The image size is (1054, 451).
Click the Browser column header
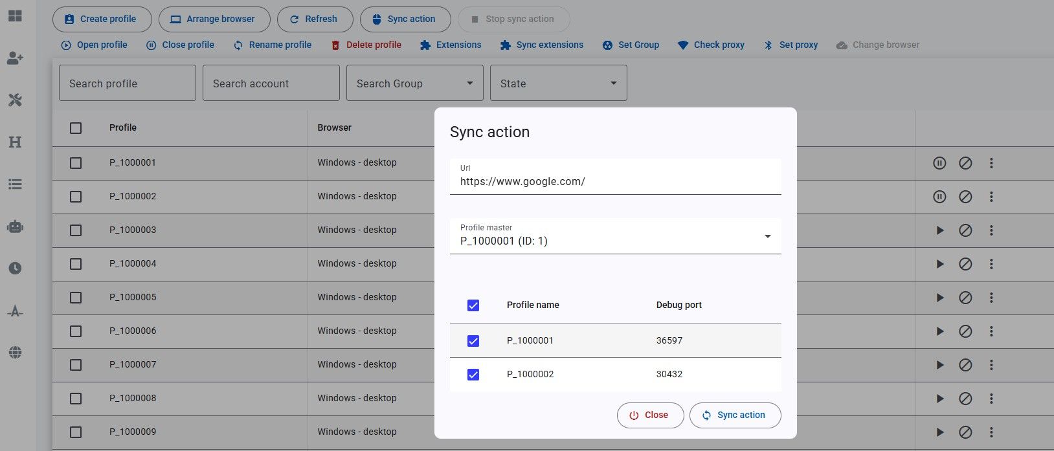[x=335, y=128]
